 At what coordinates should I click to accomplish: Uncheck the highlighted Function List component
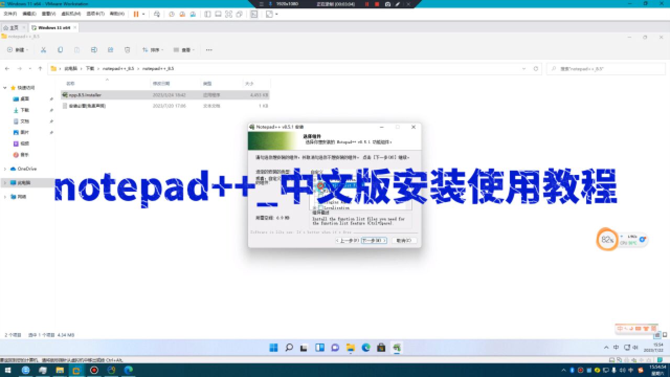[321, 186]
